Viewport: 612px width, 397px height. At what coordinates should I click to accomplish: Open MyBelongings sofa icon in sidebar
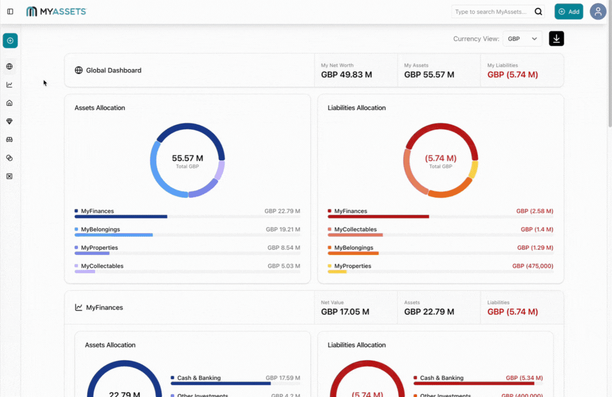(9, 139)
